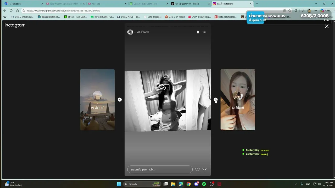This screenshot has height=188, width=335.
Task: Close the Instagram story viewer
Action: coord(327,26)
